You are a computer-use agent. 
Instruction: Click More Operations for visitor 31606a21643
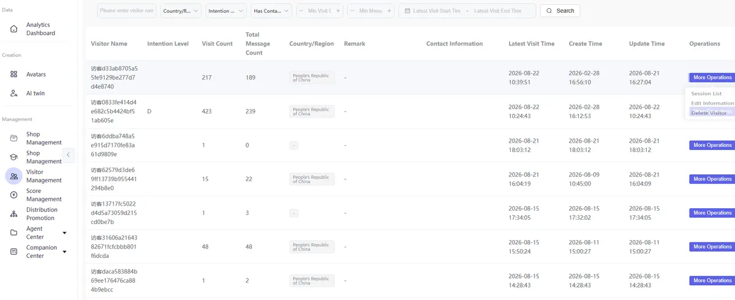point(711,247)
